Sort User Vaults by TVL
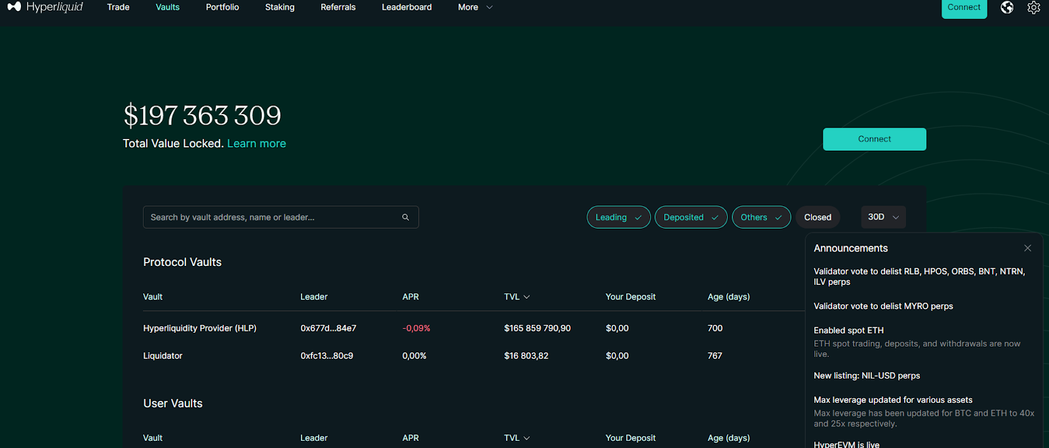 (x=517, y=438)
